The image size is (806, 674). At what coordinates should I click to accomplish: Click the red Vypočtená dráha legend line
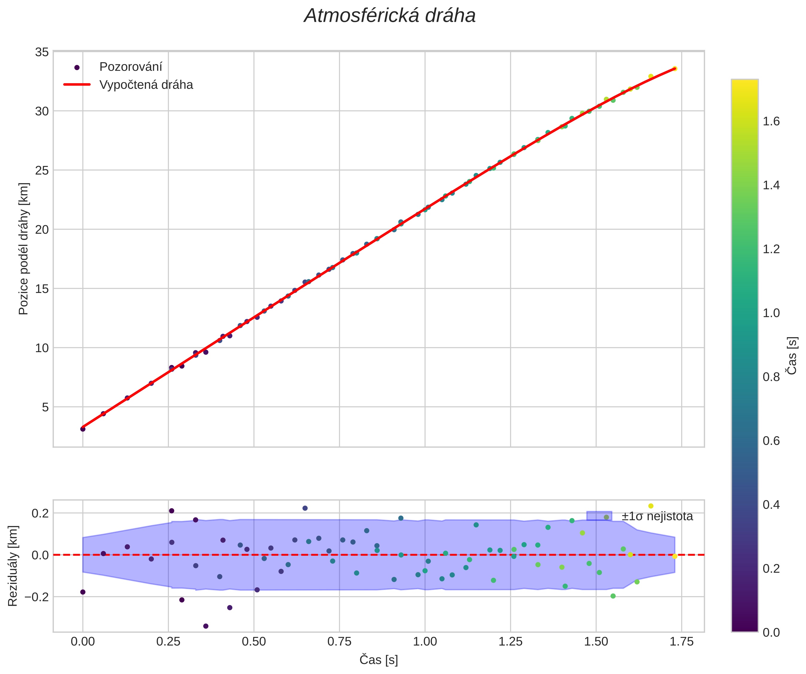point(77,85)
